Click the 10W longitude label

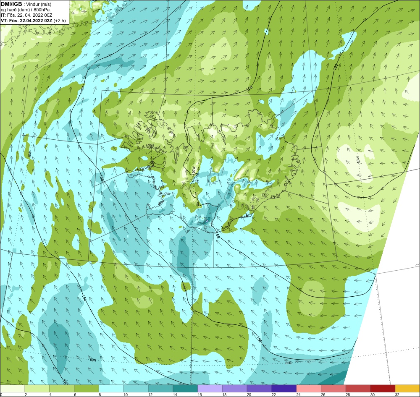(357, 160)
